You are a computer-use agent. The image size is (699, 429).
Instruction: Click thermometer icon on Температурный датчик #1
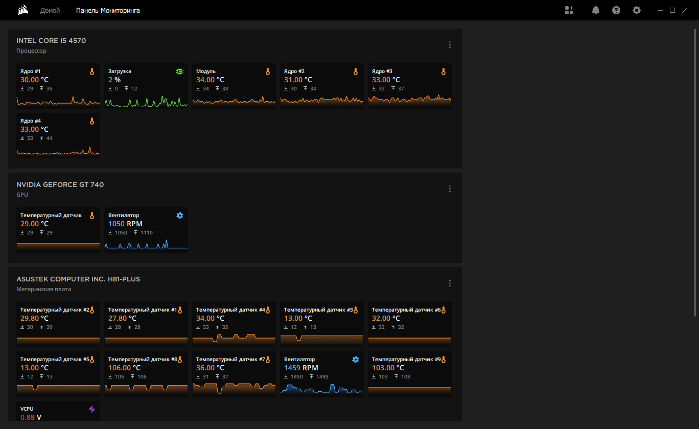[180, 310]
